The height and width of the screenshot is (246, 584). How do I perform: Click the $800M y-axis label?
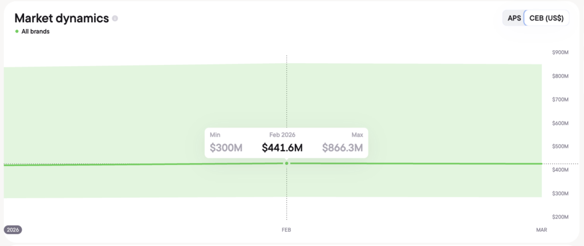click(560, 76)
